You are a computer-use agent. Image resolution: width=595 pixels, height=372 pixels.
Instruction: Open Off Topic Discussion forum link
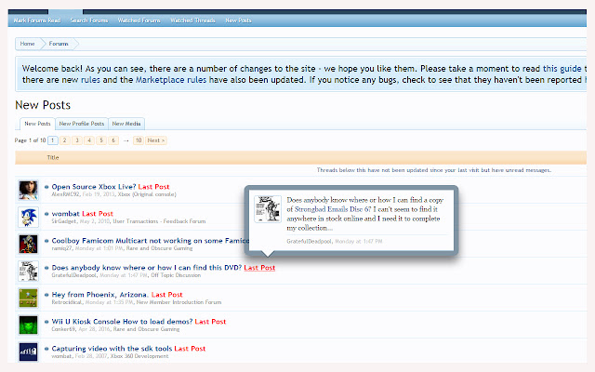[176, 275]
